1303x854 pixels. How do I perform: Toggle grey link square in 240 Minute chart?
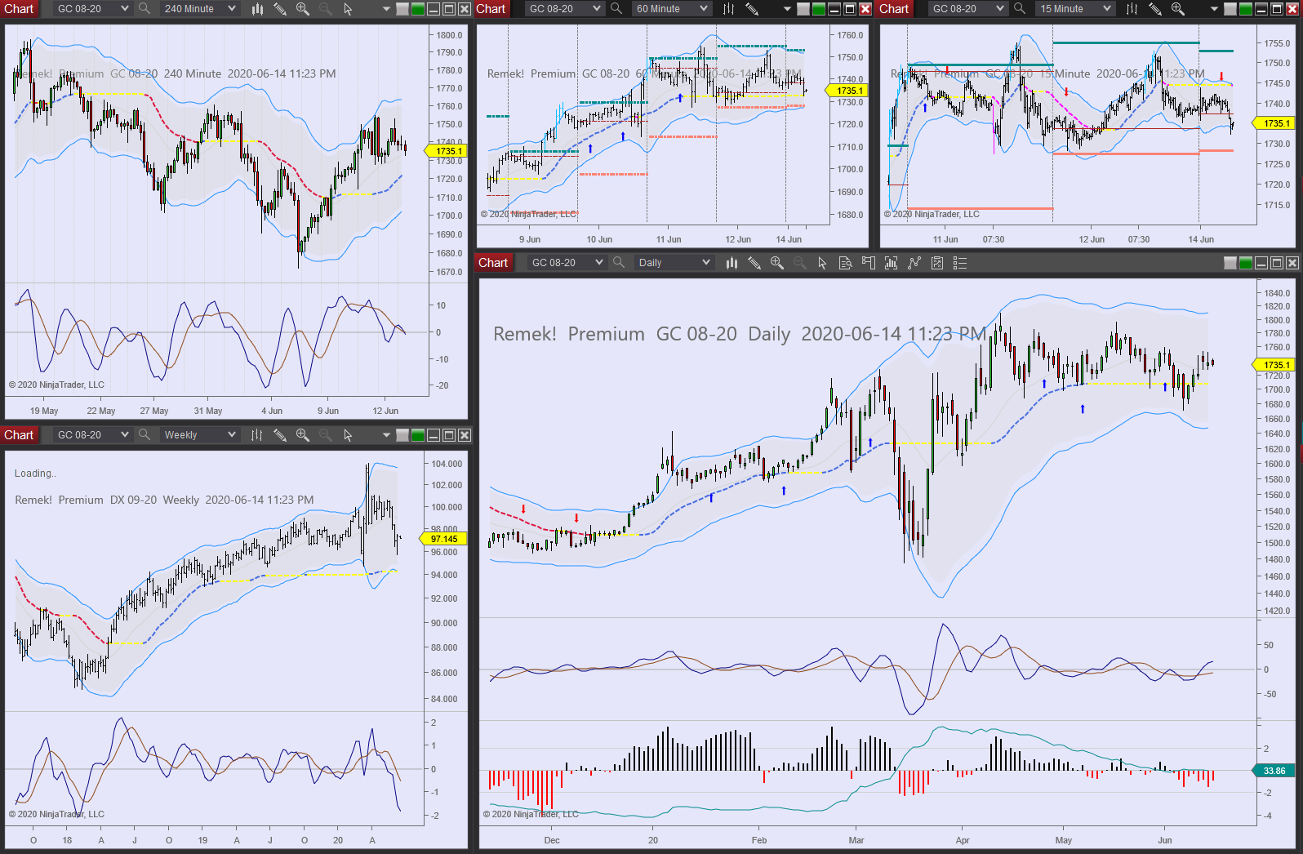coord(402,9)
